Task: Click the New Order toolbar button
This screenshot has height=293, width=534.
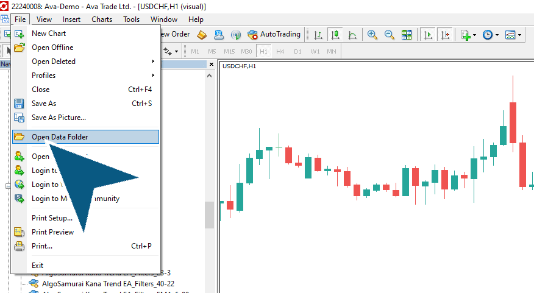Action: (x=175, y=34)
